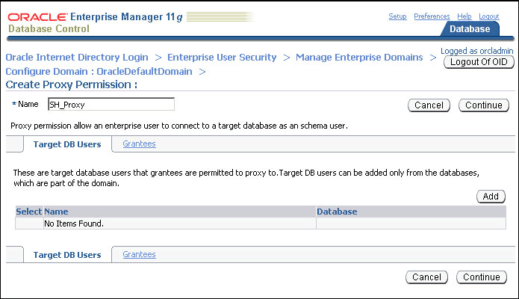Return to Manage Enterprise Domains breadcrumb

(x=359, y=57)
